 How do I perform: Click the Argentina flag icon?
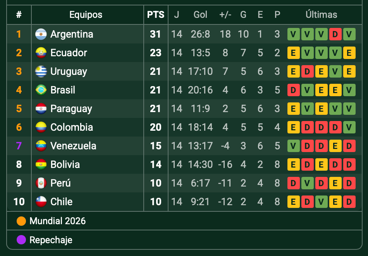pos(41,34)
